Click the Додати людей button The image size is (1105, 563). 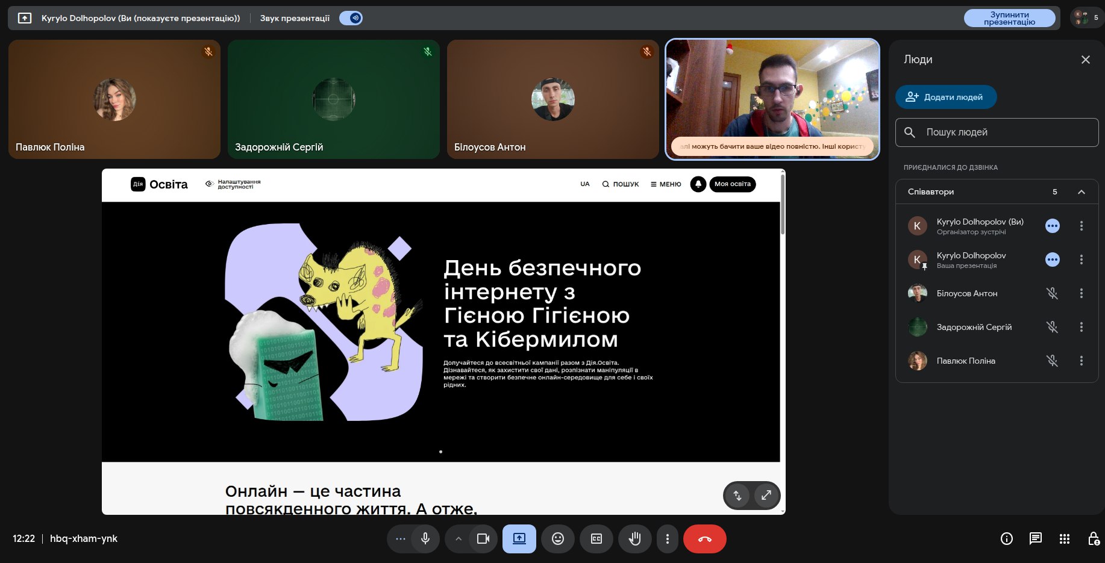click(946, 97)
